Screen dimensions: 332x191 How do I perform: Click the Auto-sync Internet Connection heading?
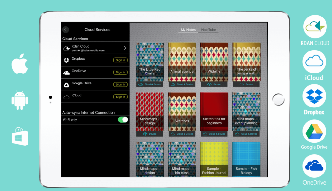89,113
